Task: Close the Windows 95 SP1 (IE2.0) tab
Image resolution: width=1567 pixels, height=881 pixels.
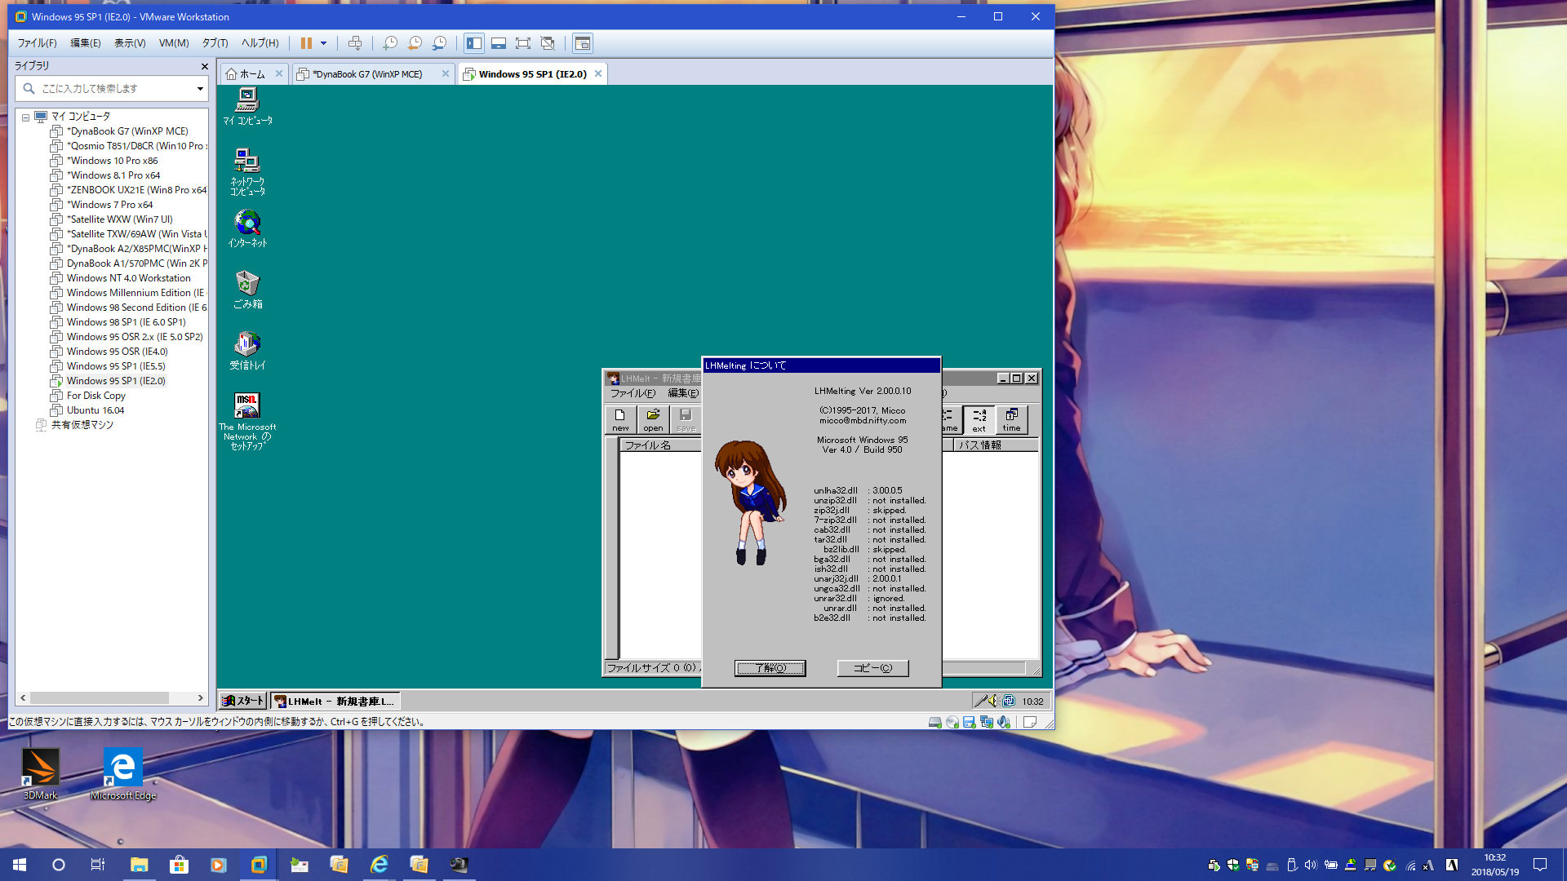Action: point(598,73)
